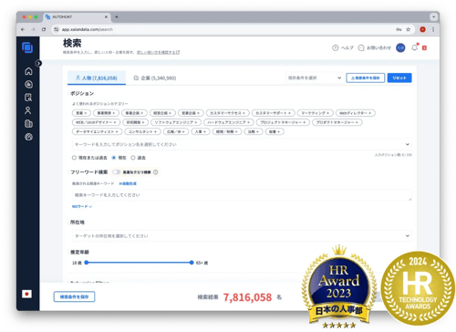
Task: Open the dashboard gauge sidebar icon
Action: pyautogui.click(x=28, y=137)
